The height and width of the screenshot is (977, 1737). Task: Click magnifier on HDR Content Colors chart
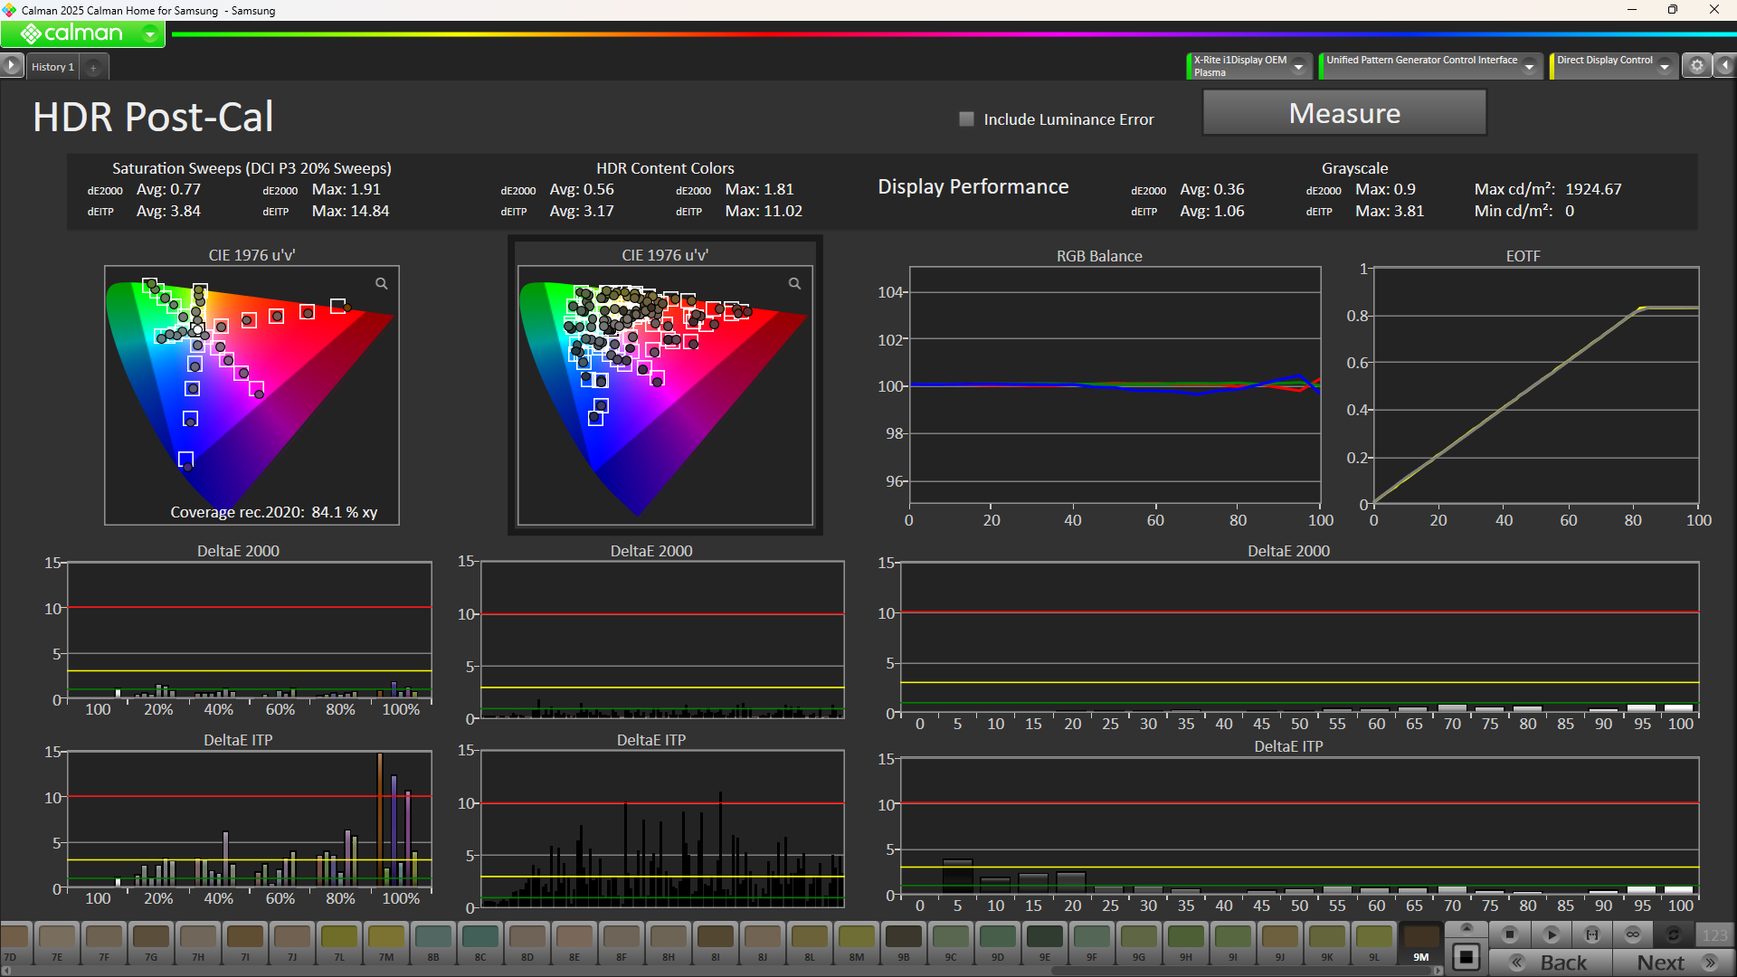[x=794, y=284]
